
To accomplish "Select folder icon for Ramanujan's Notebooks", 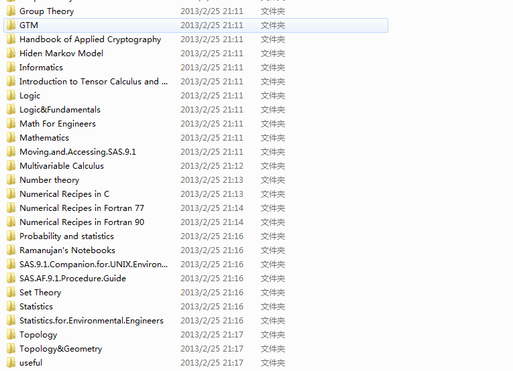I will (x=11, y=250).
